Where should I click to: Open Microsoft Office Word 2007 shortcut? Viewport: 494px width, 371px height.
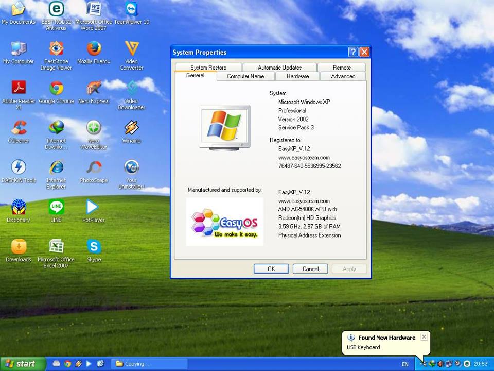coord(94,16)
